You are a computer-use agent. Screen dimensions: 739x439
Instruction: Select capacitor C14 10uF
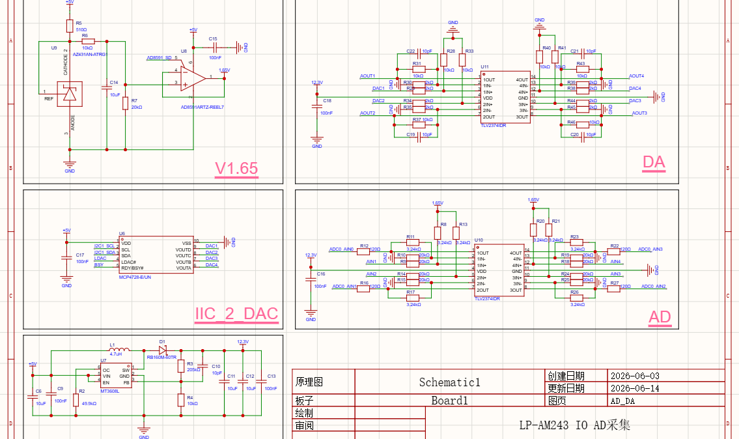point(107,88)
